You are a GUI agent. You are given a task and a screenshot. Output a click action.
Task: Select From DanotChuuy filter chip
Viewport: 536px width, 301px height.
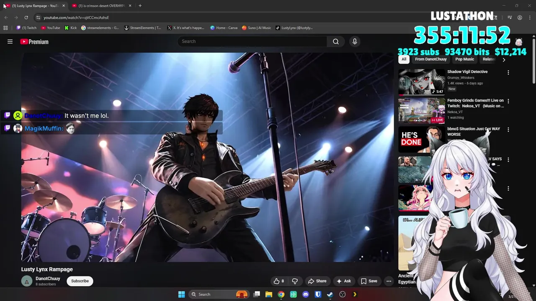(430, 59)
